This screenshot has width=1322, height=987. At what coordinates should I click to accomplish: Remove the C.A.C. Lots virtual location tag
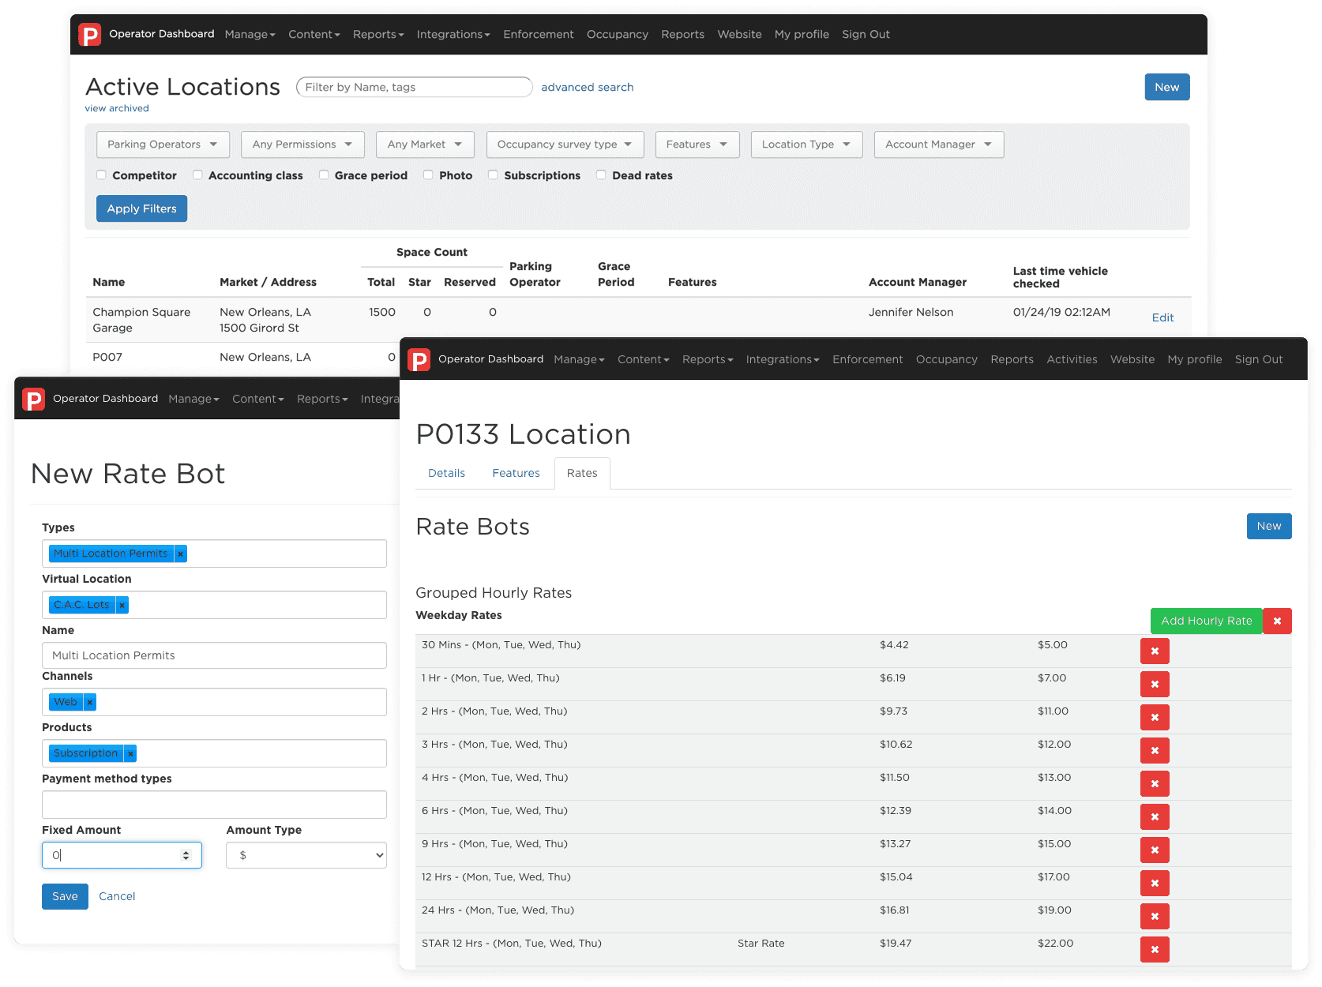tap(122, 605)
